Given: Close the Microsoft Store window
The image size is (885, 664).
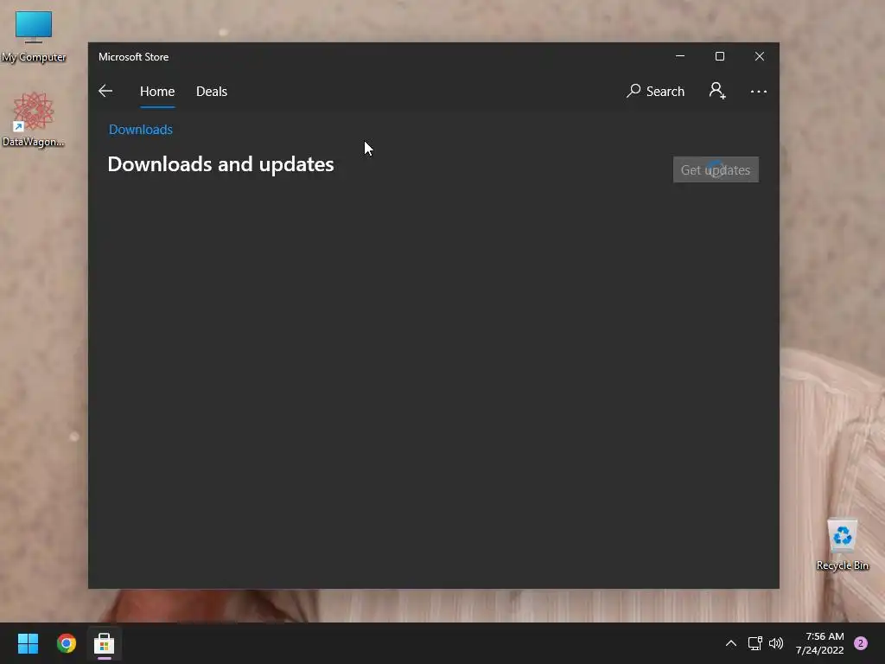Looking at the screenshot, I should [x=760, y=56].
